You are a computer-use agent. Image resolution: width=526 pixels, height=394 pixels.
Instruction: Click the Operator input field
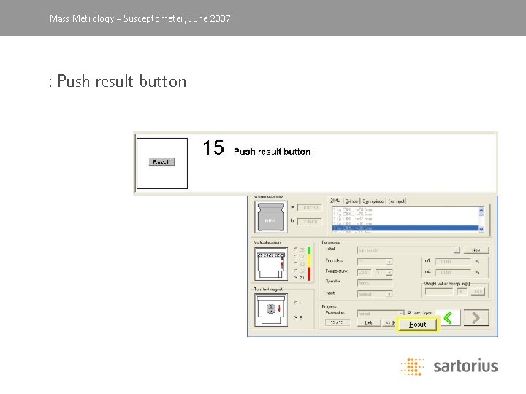coord(375,283)
